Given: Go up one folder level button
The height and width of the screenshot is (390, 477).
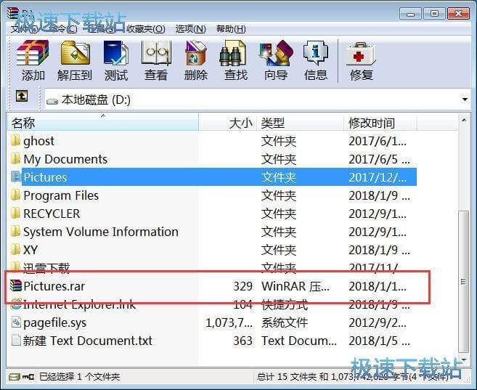Looking at the screenshot, I should point(22,97).
